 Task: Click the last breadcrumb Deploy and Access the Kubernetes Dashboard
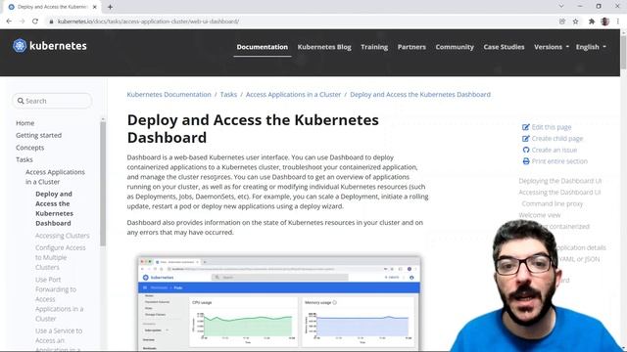point(420,95)
